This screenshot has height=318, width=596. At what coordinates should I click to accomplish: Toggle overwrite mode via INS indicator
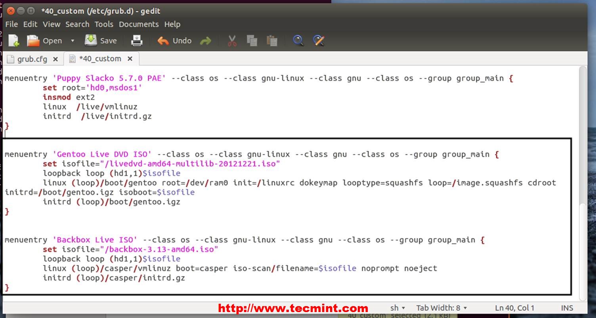point(567,308)
